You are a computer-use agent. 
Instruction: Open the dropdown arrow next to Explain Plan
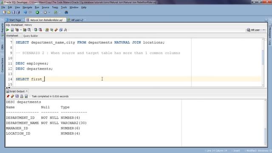coord(21,30)
